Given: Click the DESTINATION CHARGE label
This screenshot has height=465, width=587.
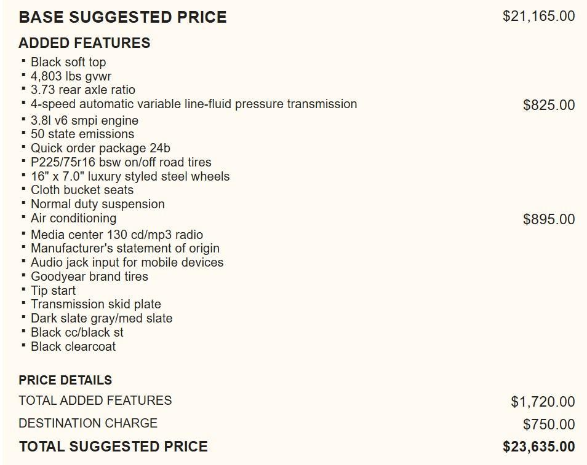Looking at the screenshot, I should coord(88,423).
